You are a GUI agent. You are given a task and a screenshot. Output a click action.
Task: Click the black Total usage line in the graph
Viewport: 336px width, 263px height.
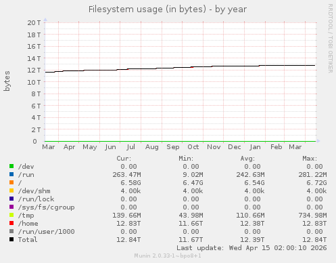[181, 68]
